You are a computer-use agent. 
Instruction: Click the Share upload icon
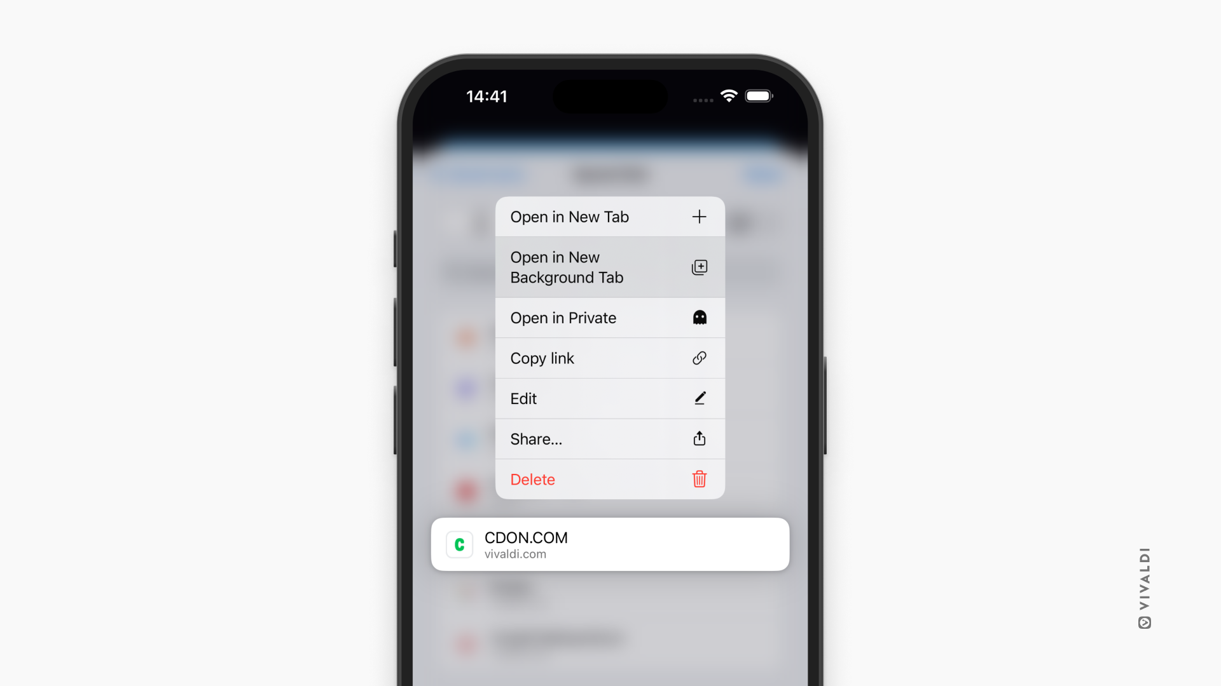pyautogui.click(x=698, y=439)
